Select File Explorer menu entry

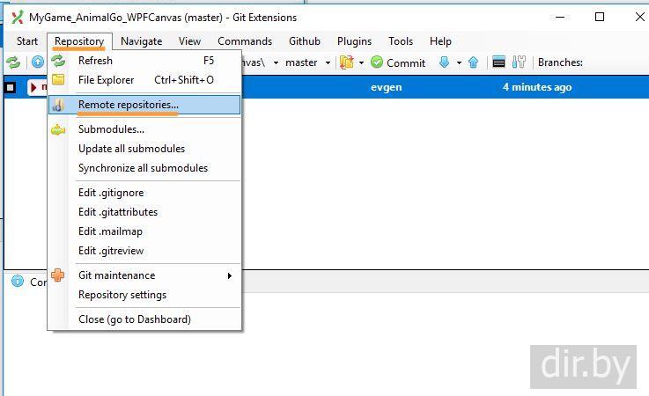click(144, 80)
